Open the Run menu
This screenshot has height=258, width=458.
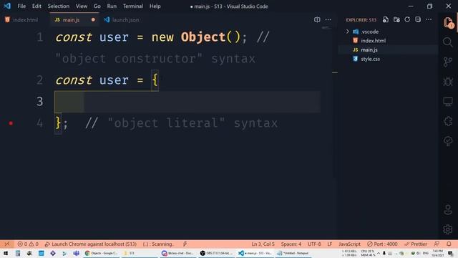[x=112, y=6]
